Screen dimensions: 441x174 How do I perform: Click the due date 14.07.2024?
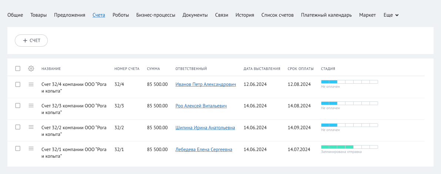pyautogui.click(x=299, y=150)
